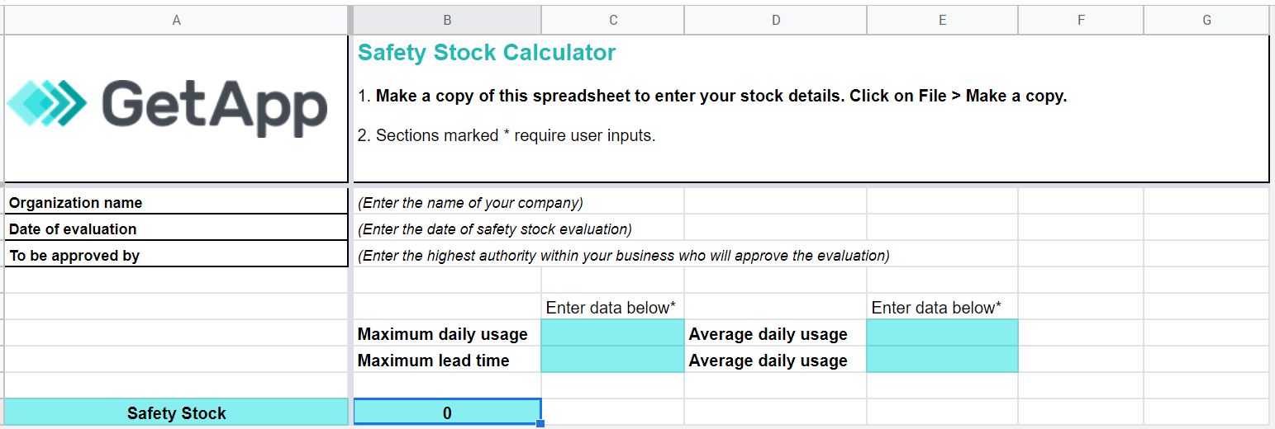1275x429 pixels.
Task: Select column D header
Action: (775, 21)
